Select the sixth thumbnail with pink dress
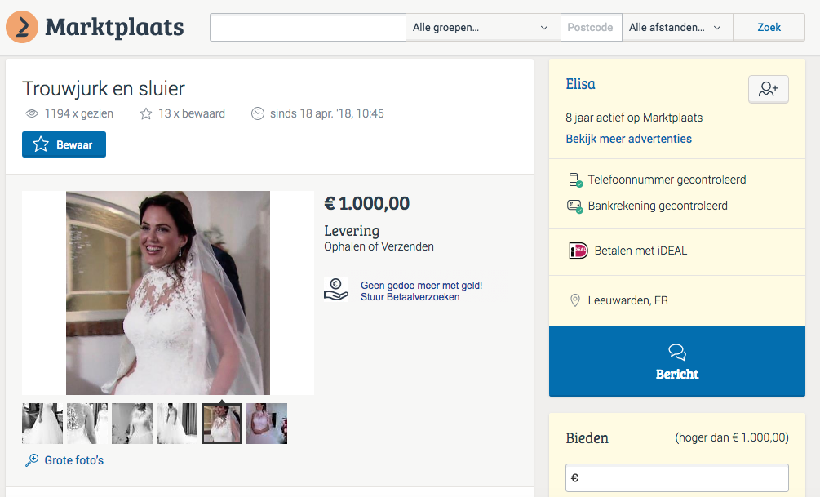Screen dimensions: 820x497 [x=267, y=424]
